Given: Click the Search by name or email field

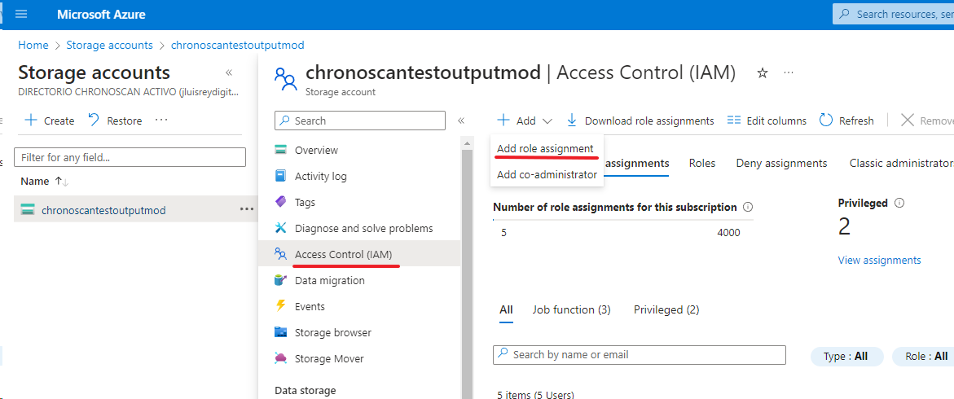Looking at the screenshot, I should click(x=640, y=355).
